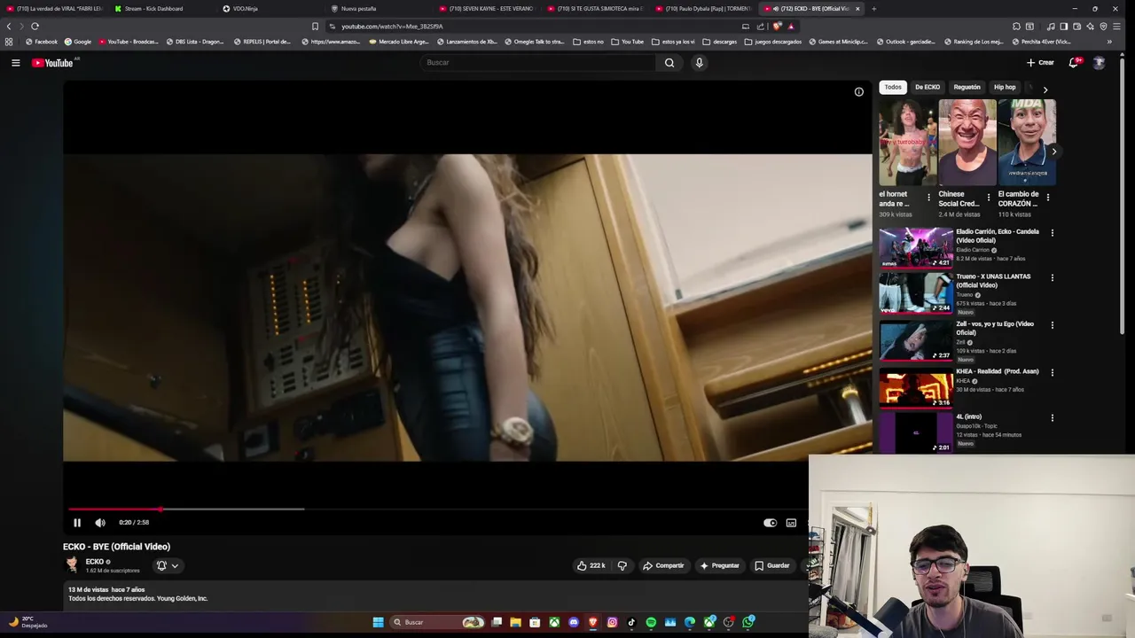Toggle autoplay switch in player

(770, 523)
